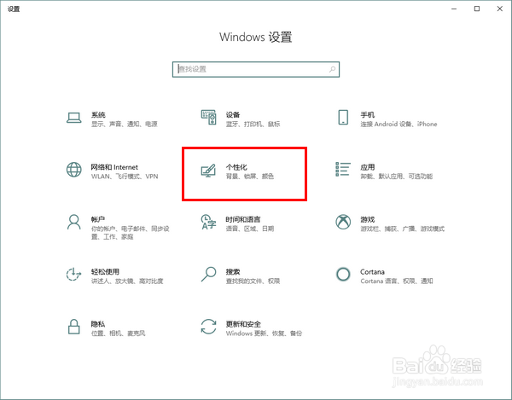Click description text 显示、声音、通知、电源
The height and width of the screenshot is (400, 512).
tap(125, 124)
